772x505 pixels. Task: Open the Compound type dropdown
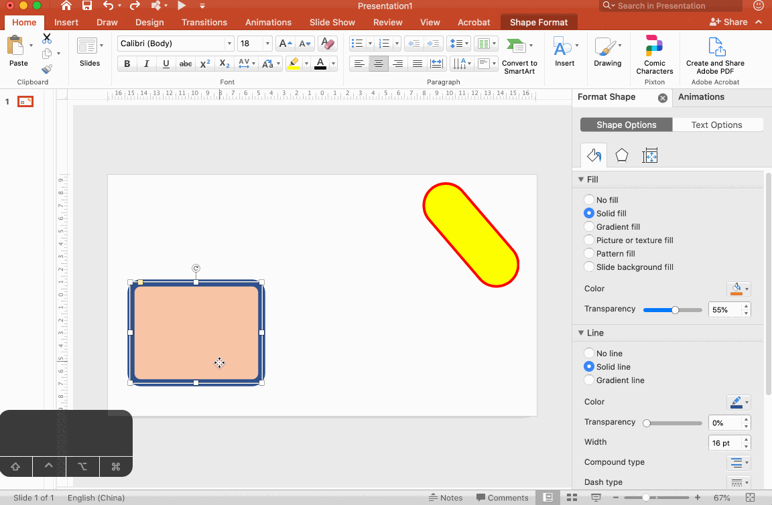tap(738, 462)
